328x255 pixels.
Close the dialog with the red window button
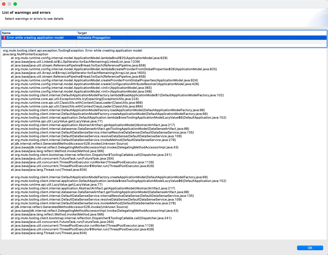(x=3, y=4)
